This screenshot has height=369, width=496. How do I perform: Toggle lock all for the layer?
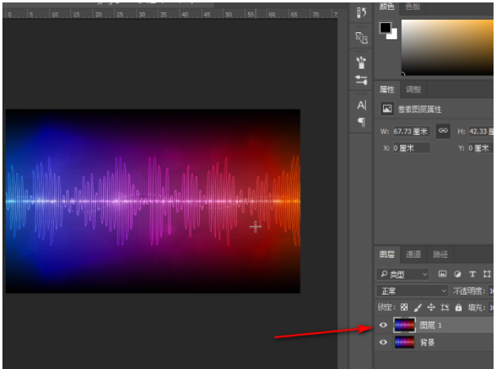point(458,308)
